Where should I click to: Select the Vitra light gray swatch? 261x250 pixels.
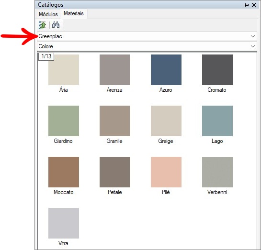click(64, 223)
